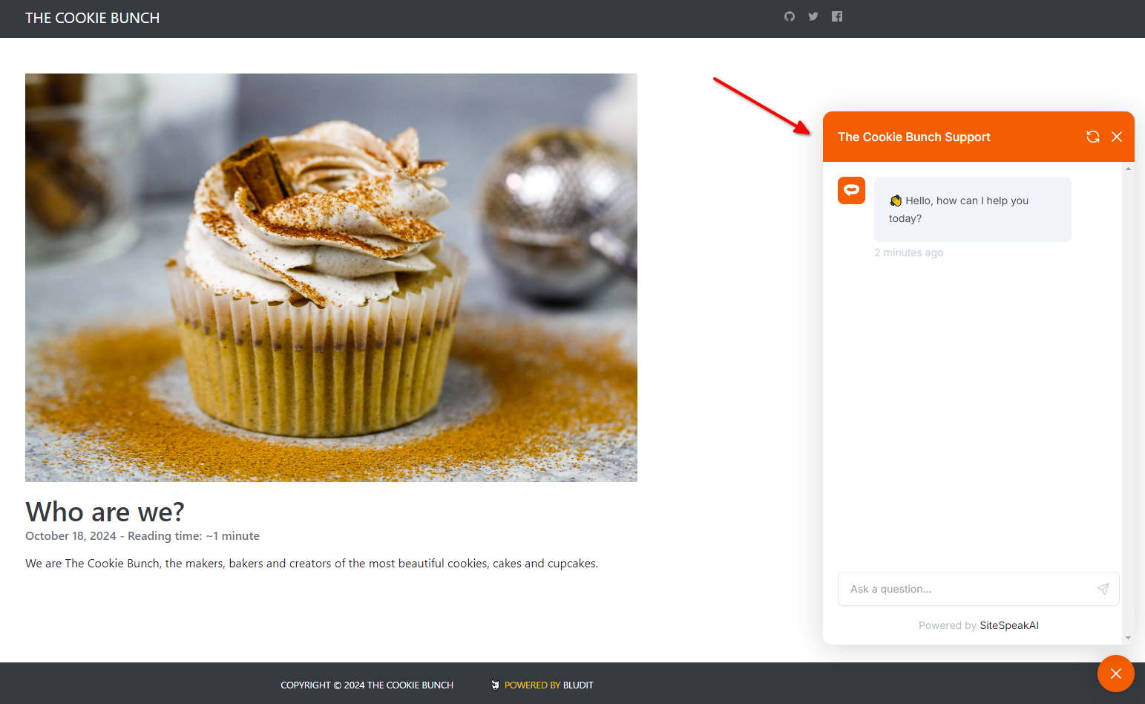Click the '2 minutes ago' timestamp
Viewport: 1145px width, 704px height.
(908, 252)
